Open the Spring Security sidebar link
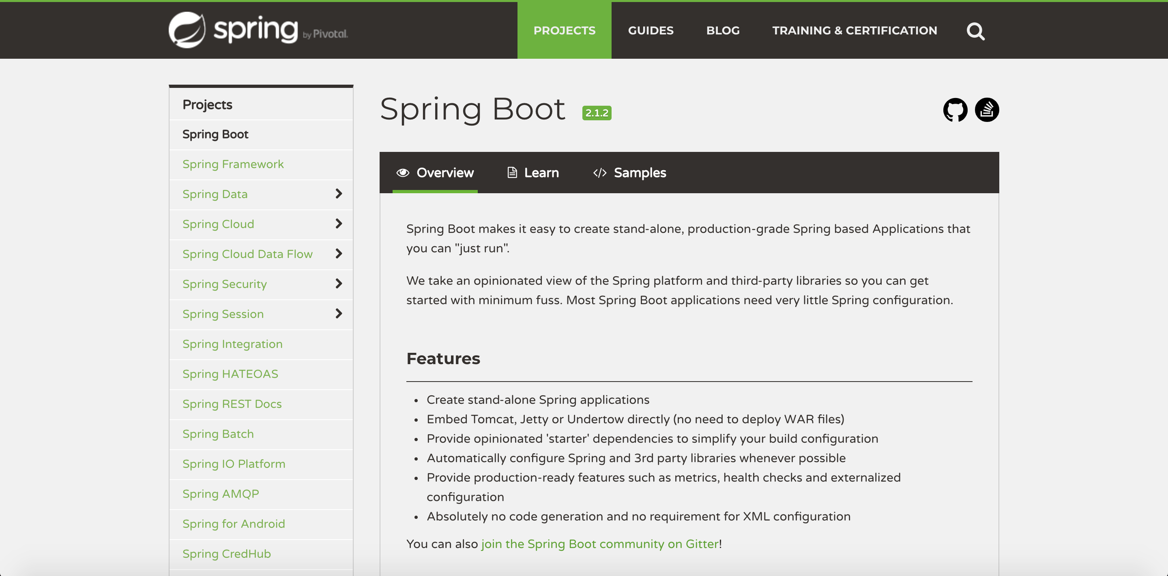 [x=224, y=284]
